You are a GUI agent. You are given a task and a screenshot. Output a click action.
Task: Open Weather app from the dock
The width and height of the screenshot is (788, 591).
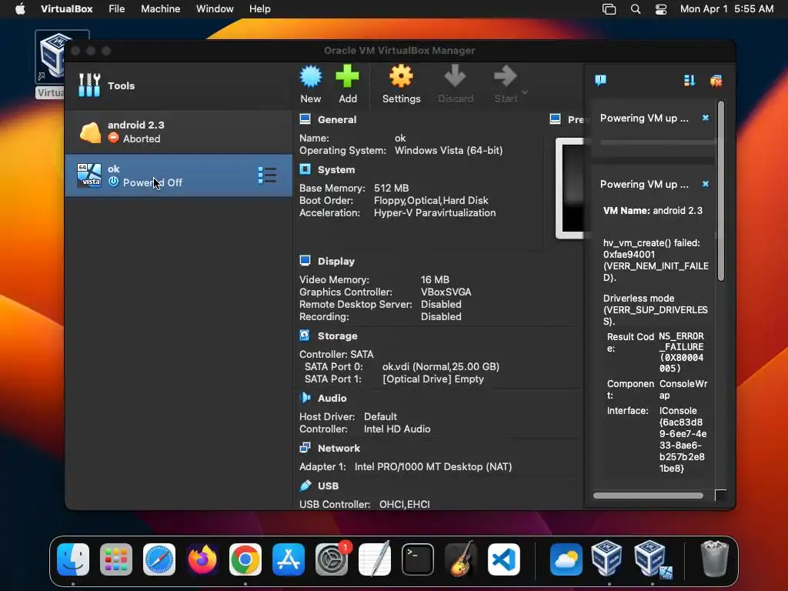click(566, 559)
